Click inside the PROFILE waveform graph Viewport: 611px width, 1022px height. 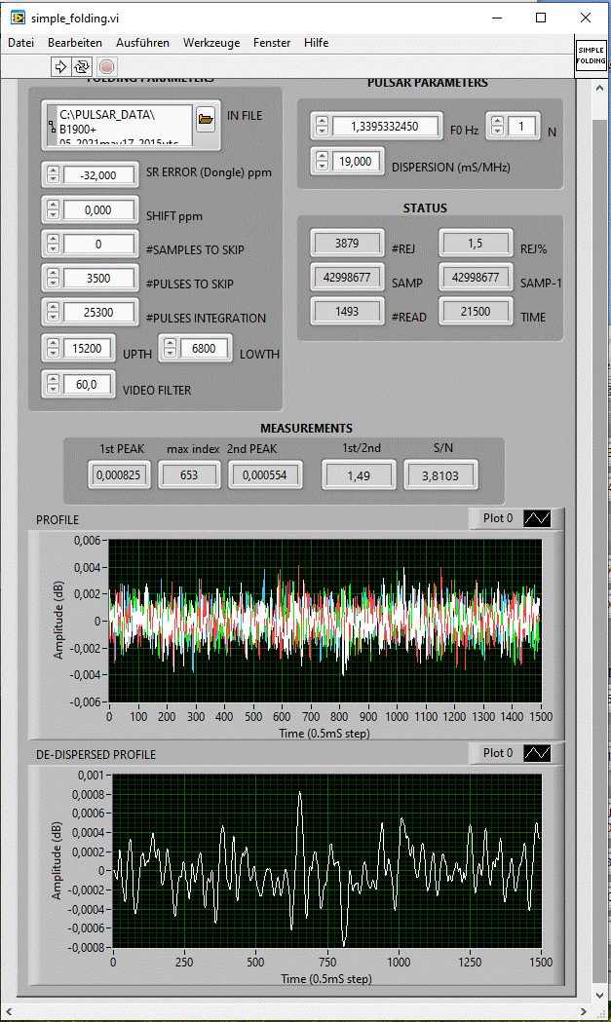[325, 621]
